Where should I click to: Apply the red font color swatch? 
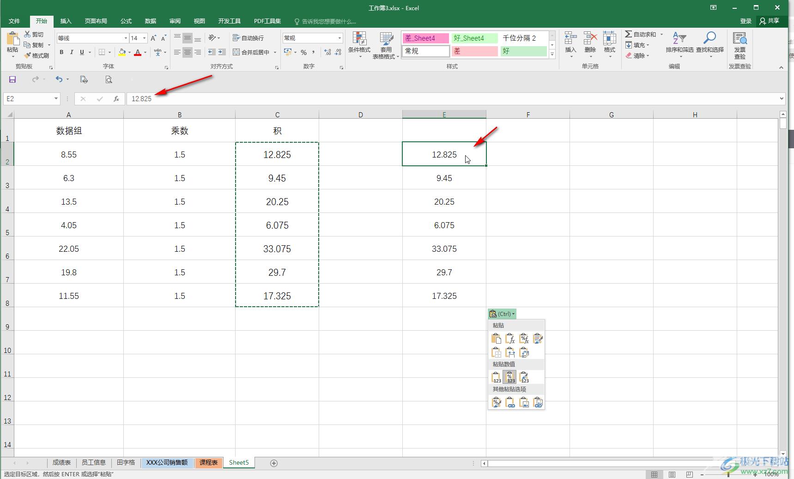[138, 52]
